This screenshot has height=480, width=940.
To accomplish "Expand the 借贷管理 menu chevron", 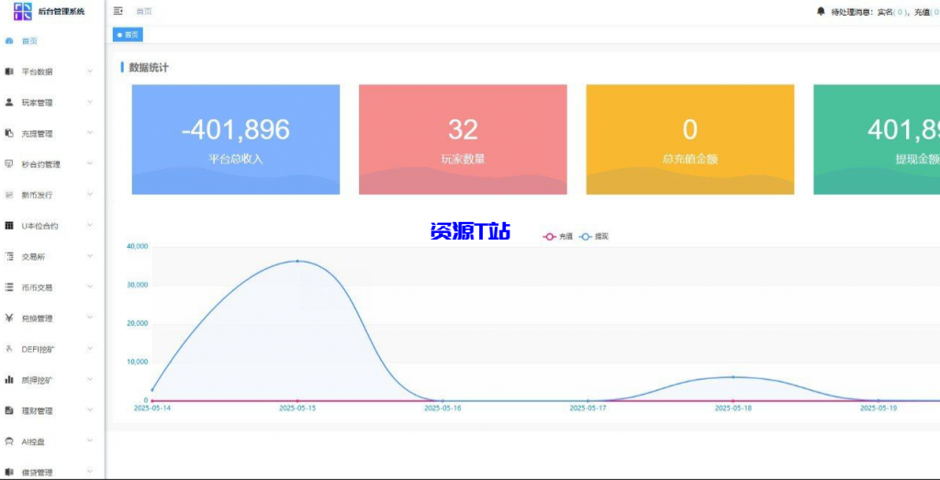I will coord(90,472).
